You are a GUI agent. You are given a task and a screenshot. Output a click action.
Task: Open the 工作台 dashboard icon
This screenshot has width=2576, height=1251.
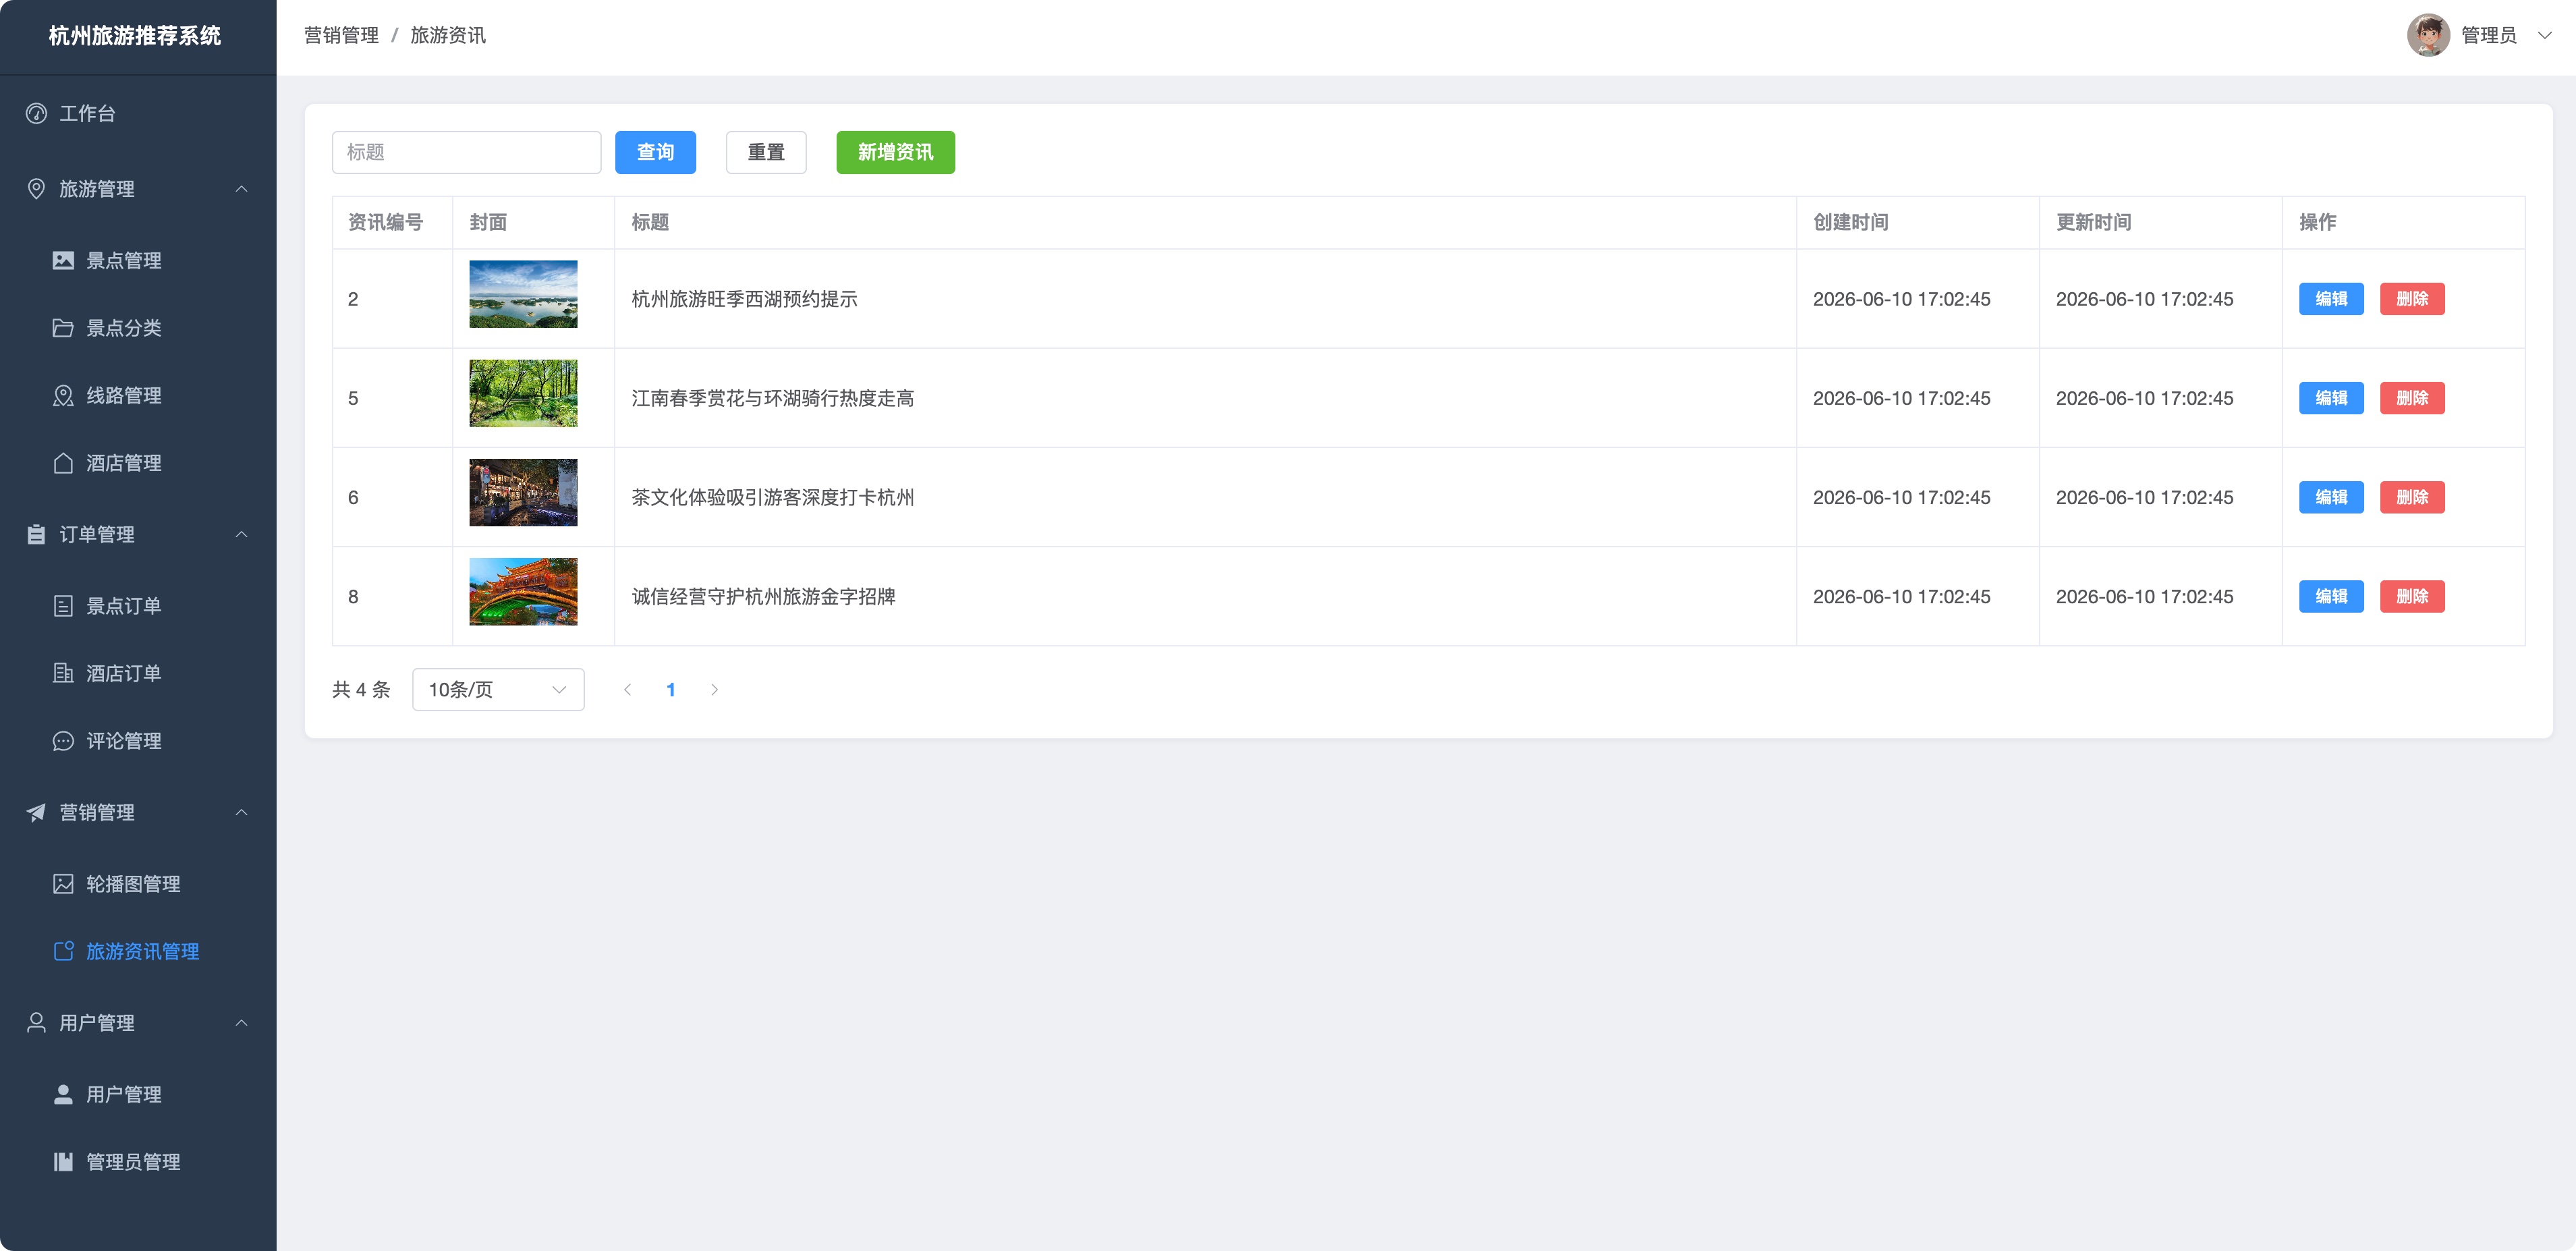tap(36, 113)
